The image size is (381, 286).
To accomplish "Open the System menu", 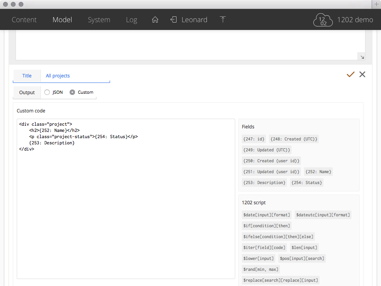I will coord(99,20).
